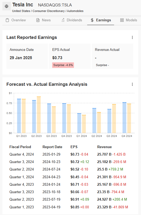Click EPS value $0.91 +0.09
Viewport: 141px width, 215px height.
[x=80, y=199]
